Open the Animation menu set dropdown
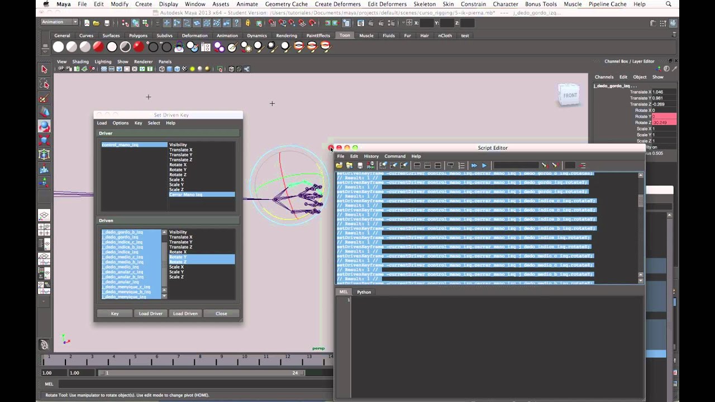Viewport: 715px width, 402px height. pos(60,22)
